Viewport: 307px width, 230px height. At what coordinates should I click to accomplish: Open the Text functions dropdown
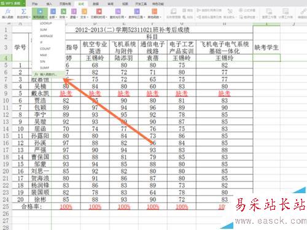tap(84, 13)
